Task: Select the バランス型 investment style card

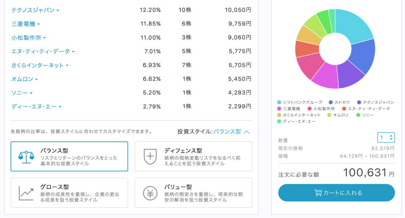Action: (x=69, y=156)
